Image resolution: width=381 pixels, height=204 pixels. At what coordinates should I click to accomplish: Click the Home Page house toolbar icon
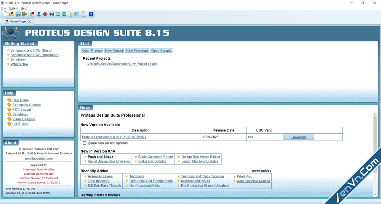[x=32, y=14]
